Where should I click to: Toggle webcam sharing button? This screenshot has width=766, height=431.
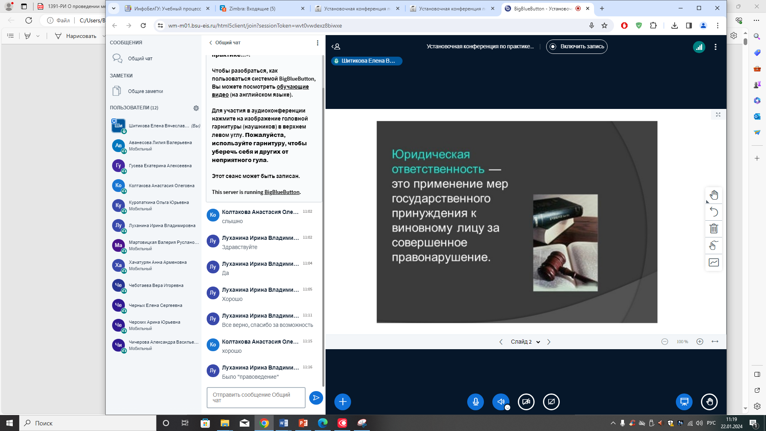[526, 401]
